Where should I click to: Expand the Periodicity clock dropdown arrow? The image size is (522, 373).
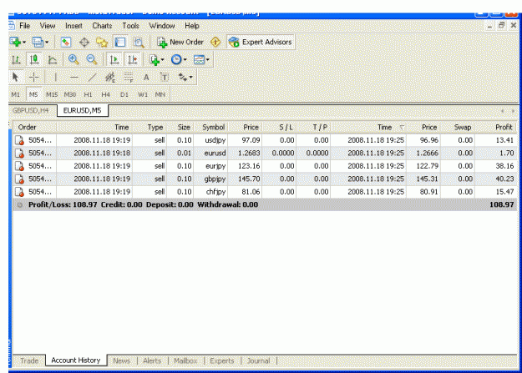pyautogui.click(x=185, y=60)
